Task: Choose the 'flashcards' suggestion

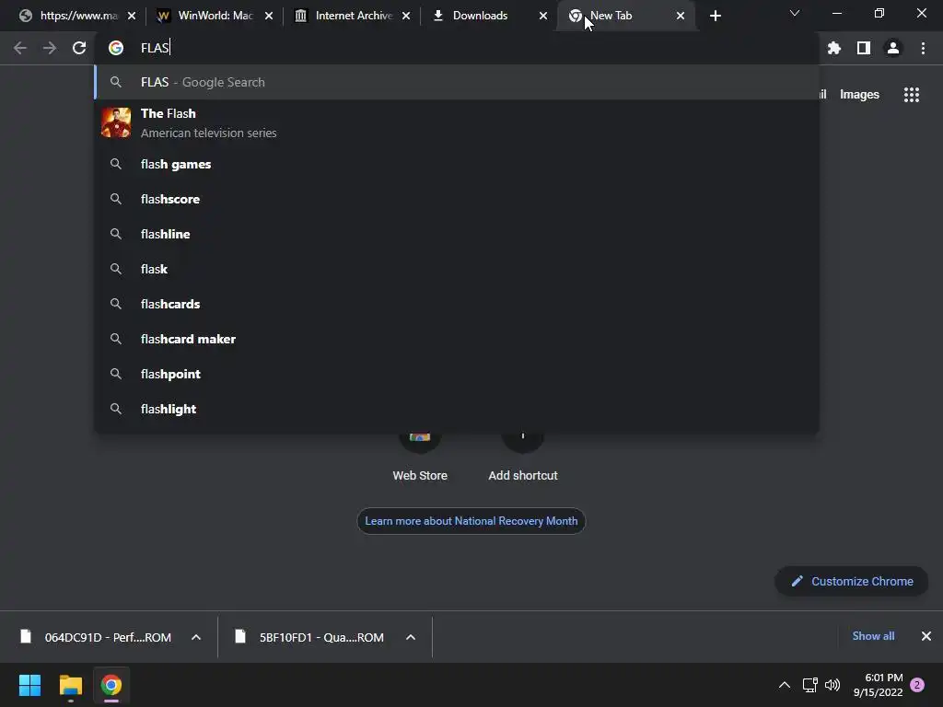Action: tap(457, 304)
